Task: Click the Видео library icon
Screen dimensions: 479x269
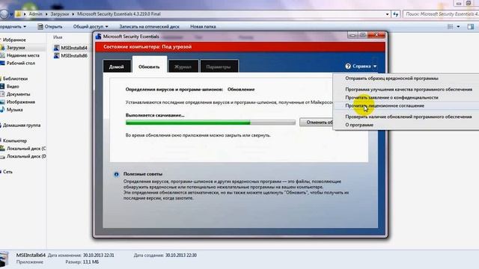Action: point(2,87)
